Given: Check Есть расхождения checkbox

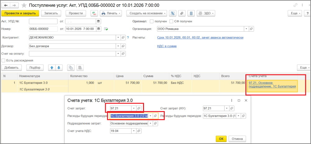Looking at the screenshot, I should click(x=3, y=61).
